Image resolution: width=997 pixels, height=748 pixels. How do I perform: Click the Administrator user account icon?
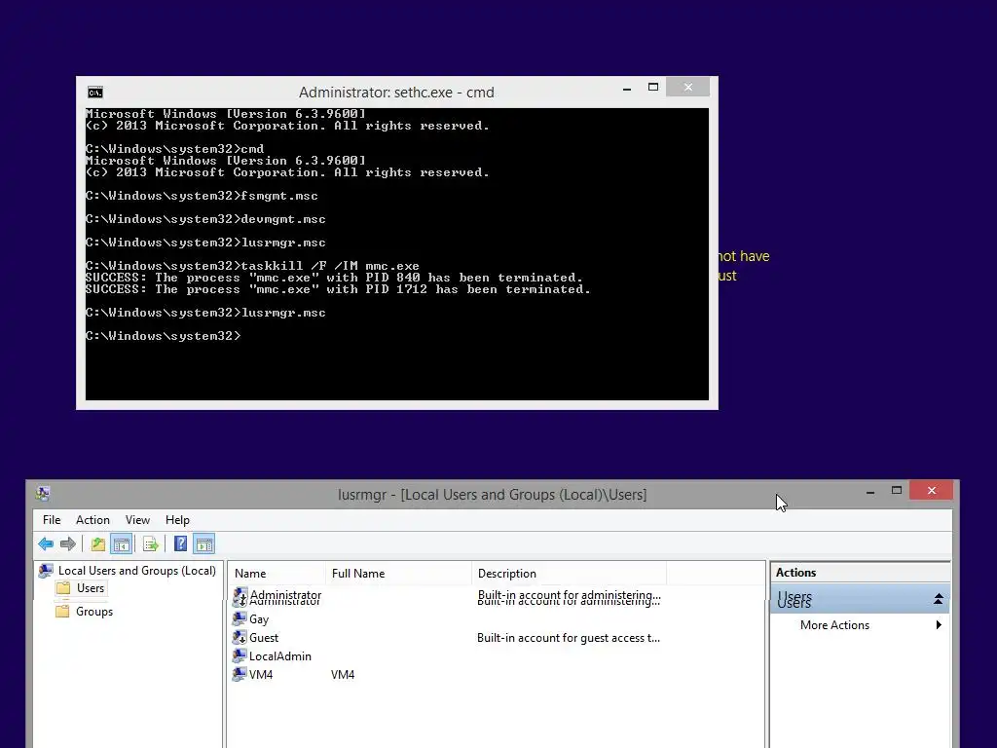tap(240, 597)
